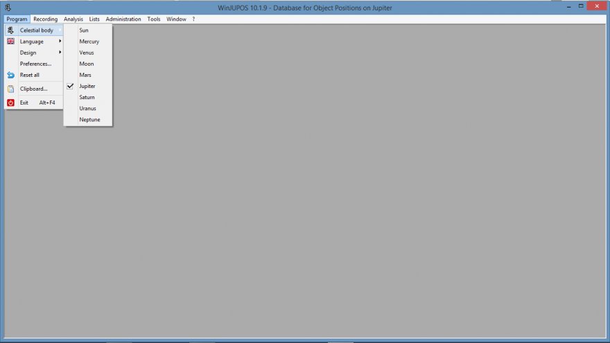Open the Administration menu
This screenshot has height=343, width=610.
tap(123, 19)
